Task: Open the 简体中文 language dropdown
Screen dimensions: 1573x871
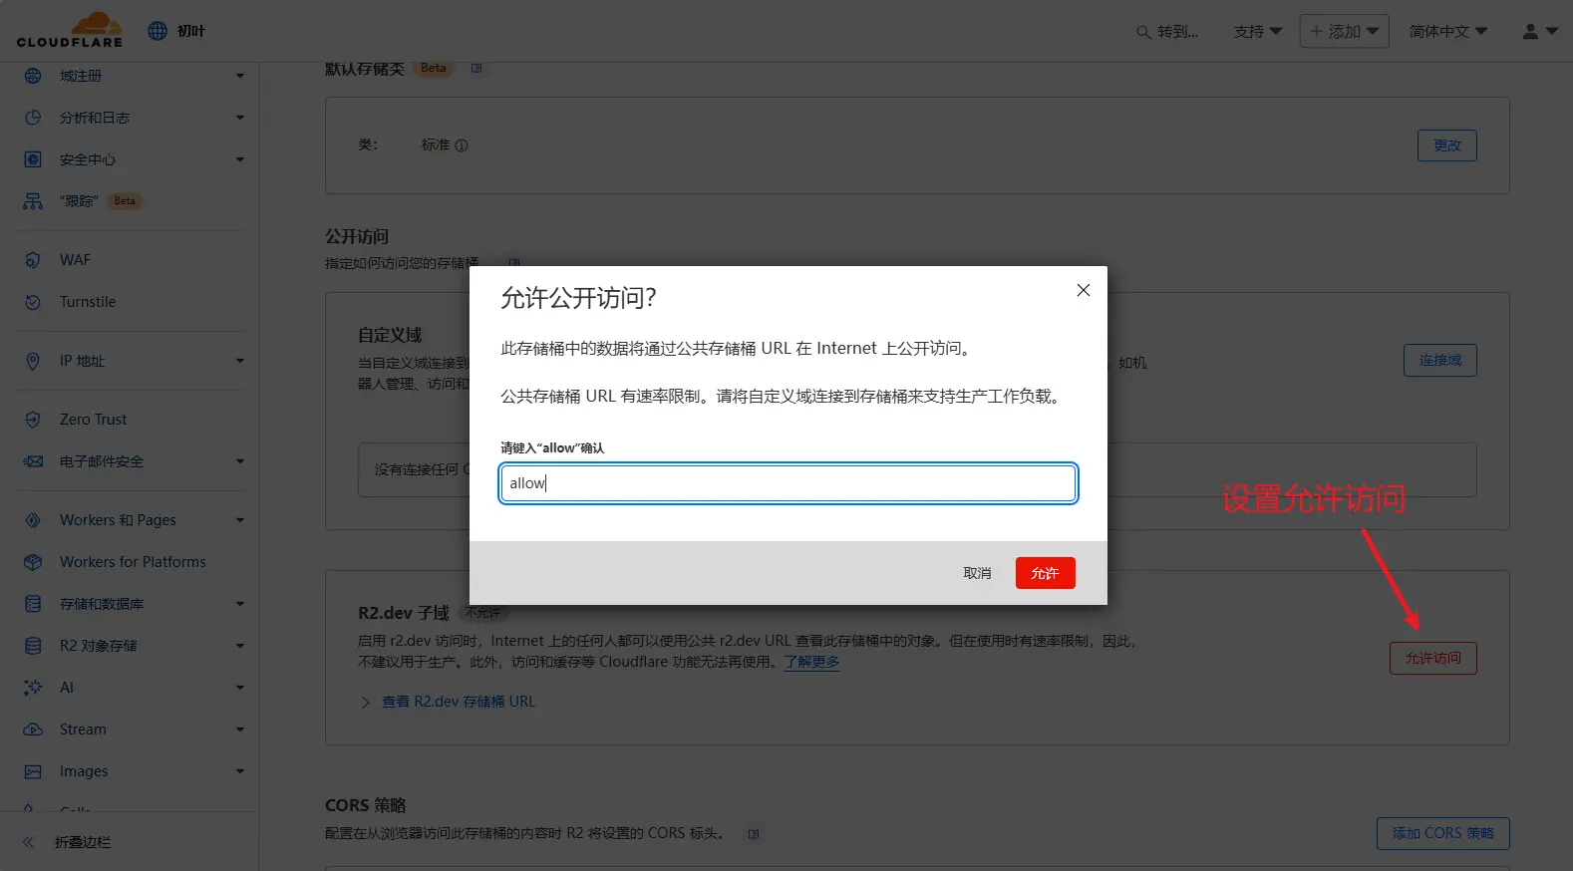Action: tap(1448, 32)
